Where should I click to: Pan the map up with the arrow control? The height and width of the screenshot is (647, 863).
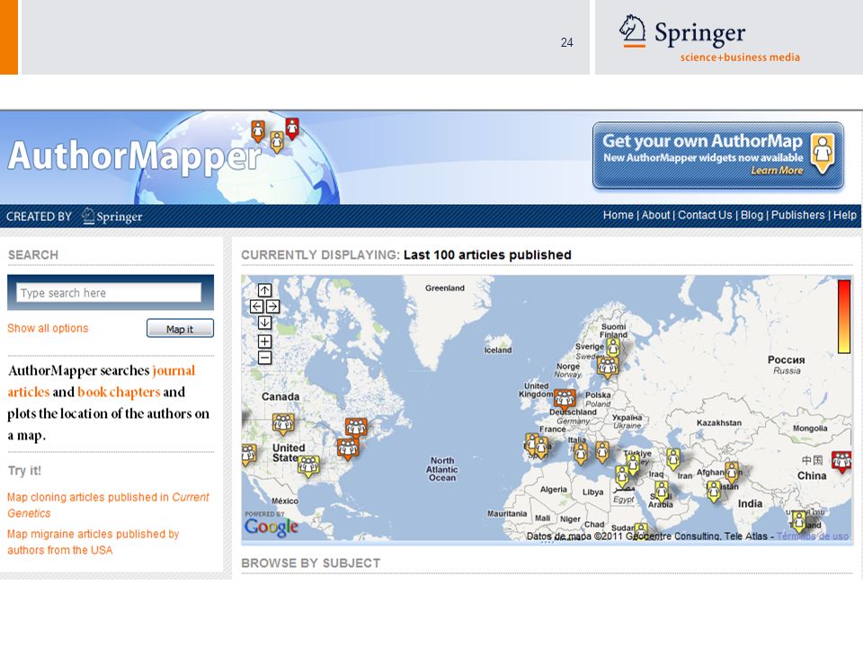coord(264,290)
